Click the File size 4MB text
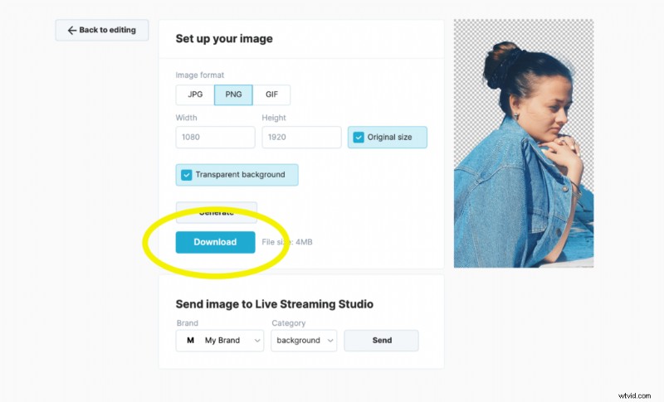The width and height of the screenshot is (664, 402). (x=287, y=242)
